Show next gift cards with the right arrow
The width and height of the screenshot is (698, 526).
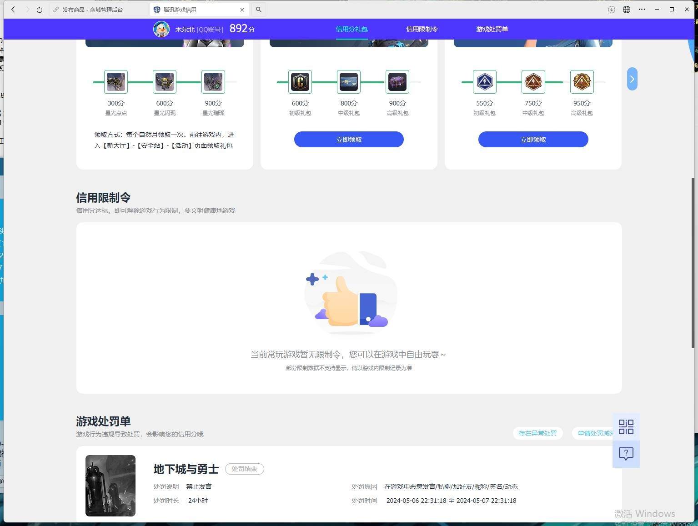632,79
